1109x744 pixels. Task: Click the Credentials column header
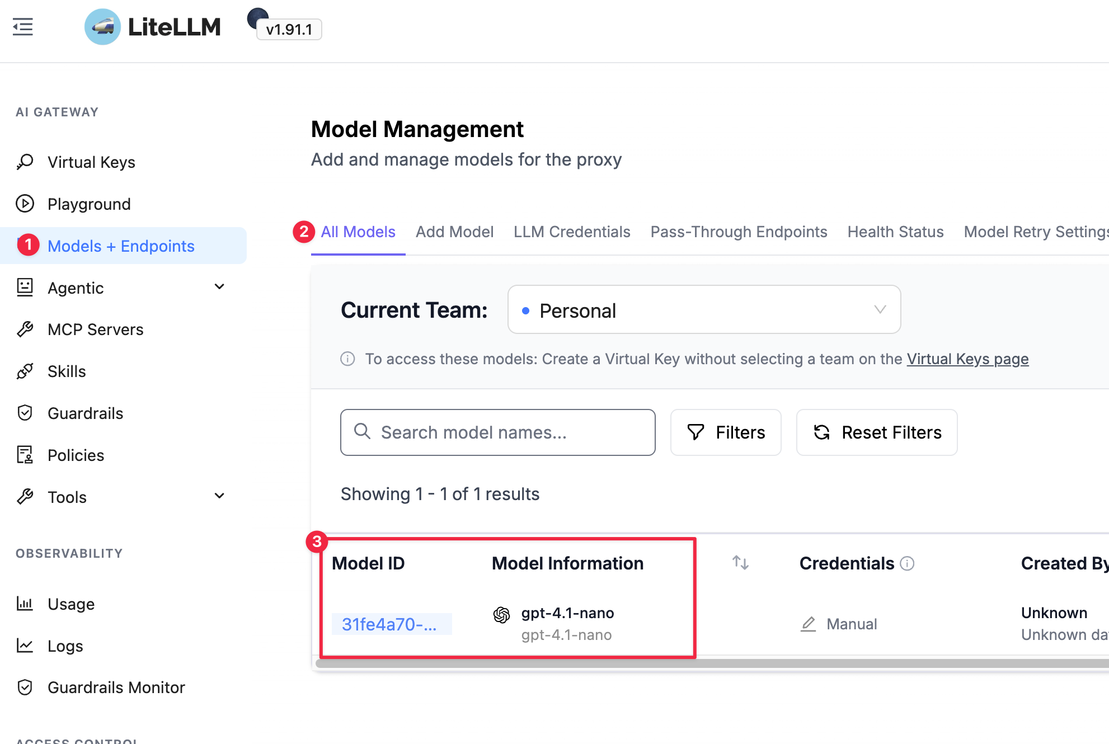pos(847,564)
